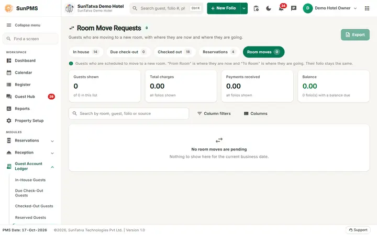Open the chat messages icon
Viewport: 377px width, 235px height.
tap(294, 8)
